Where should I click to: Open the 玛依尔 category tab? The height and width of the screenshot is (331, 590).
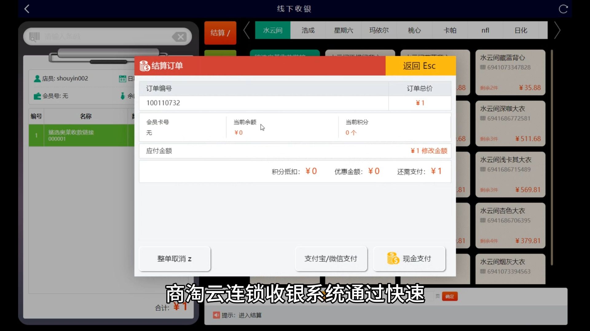(379, 30)
